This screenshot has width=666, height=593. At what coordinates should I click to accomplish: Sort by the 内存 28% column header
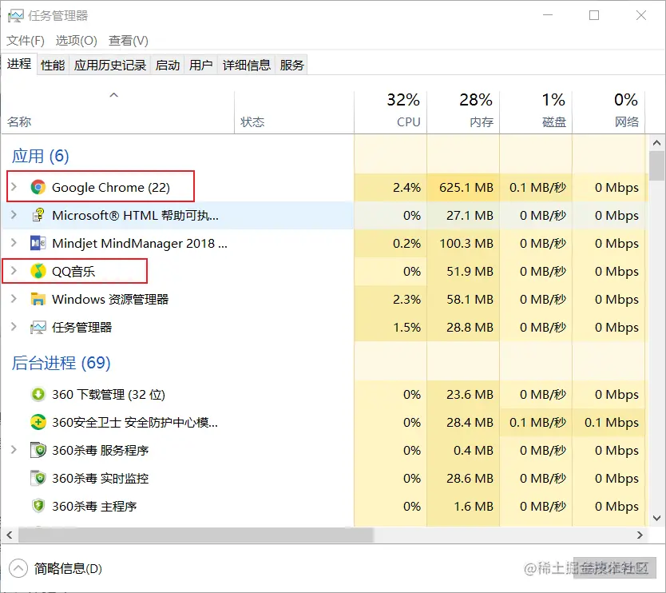(x=463, y=112)
